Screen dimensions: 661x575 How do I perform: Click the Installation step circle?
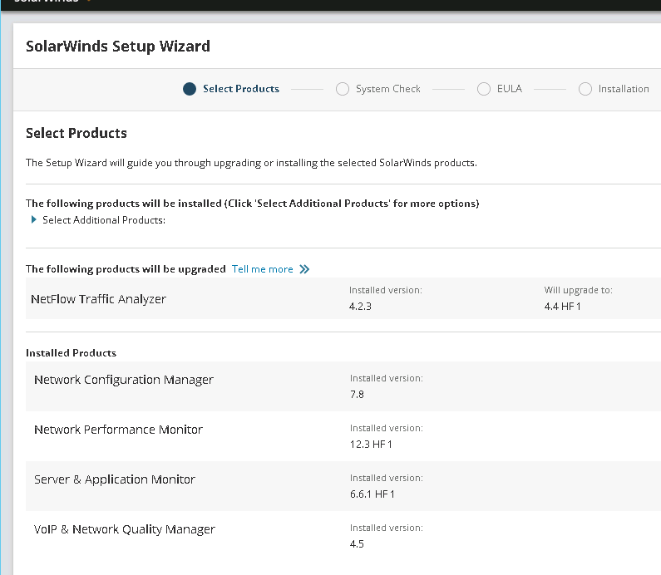pos(585,89)
